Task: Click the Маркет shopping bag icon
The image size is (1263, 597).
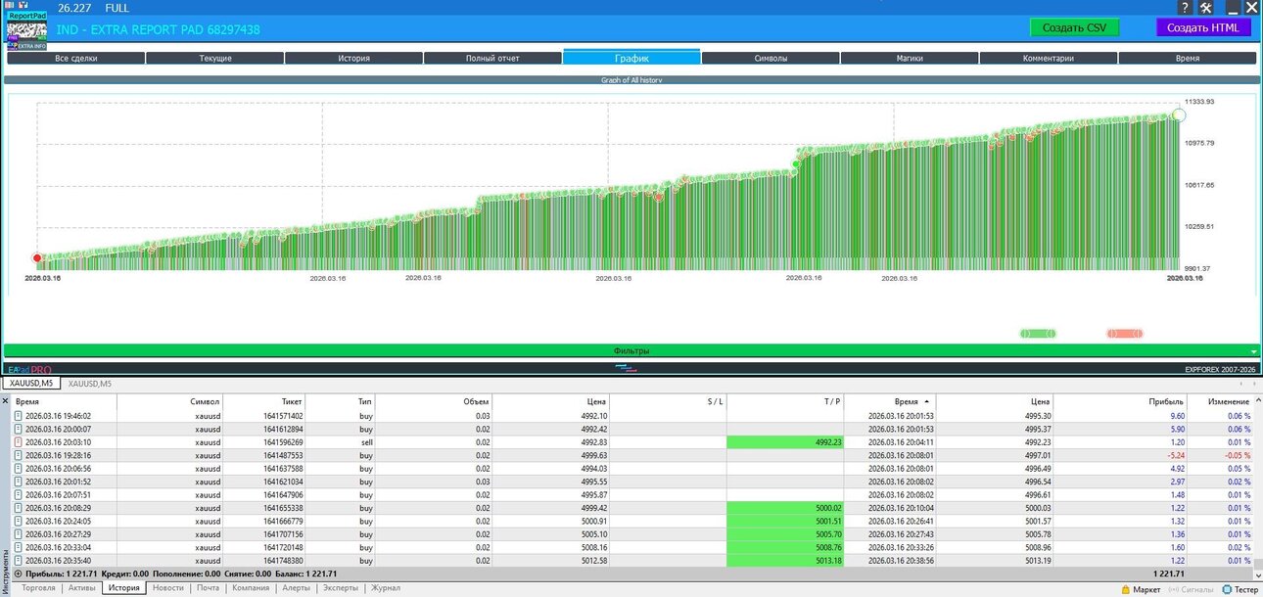Action: pyautogui.click(x=1124, y=589)
